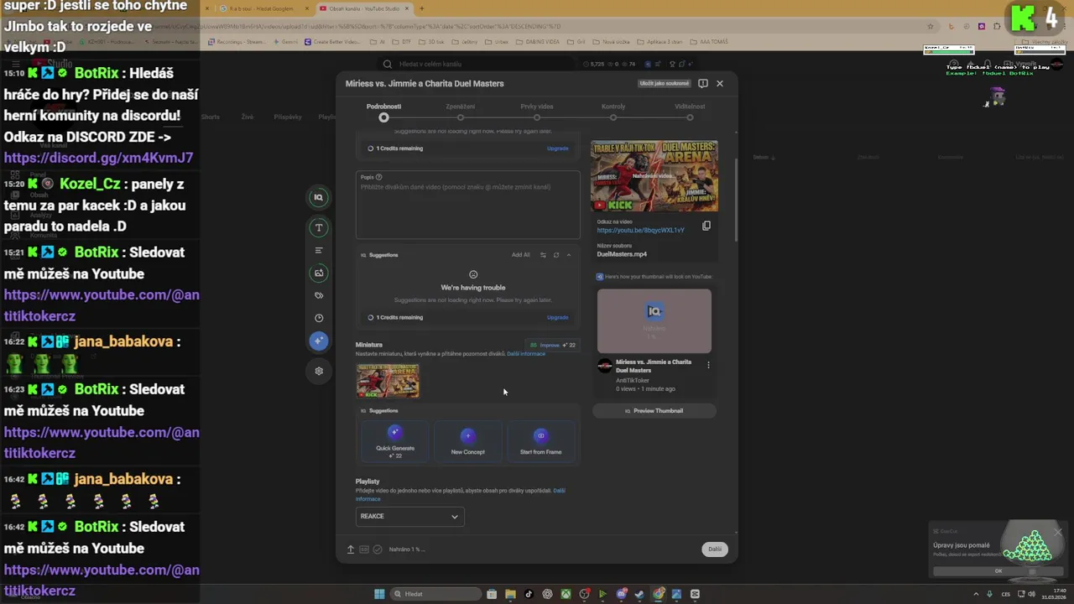
Task: Select the uploaded miniature thumbnail
Action: (x=388, y=381)
